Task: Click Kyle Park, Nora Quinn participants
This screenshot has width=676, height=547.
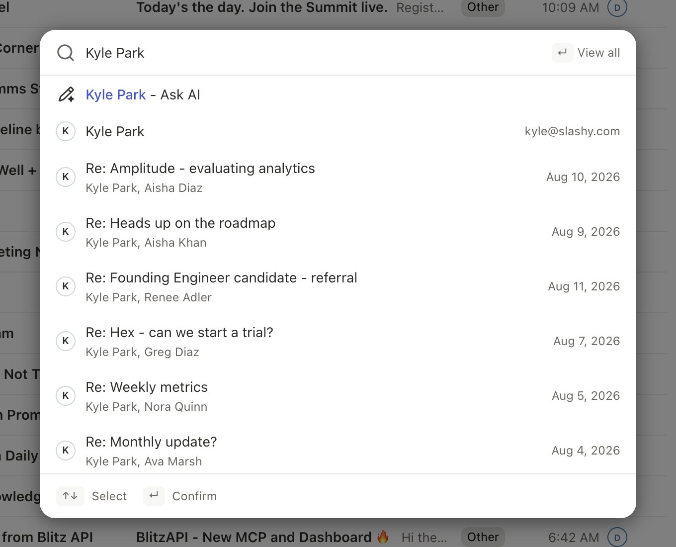Action: coord(147,407)
